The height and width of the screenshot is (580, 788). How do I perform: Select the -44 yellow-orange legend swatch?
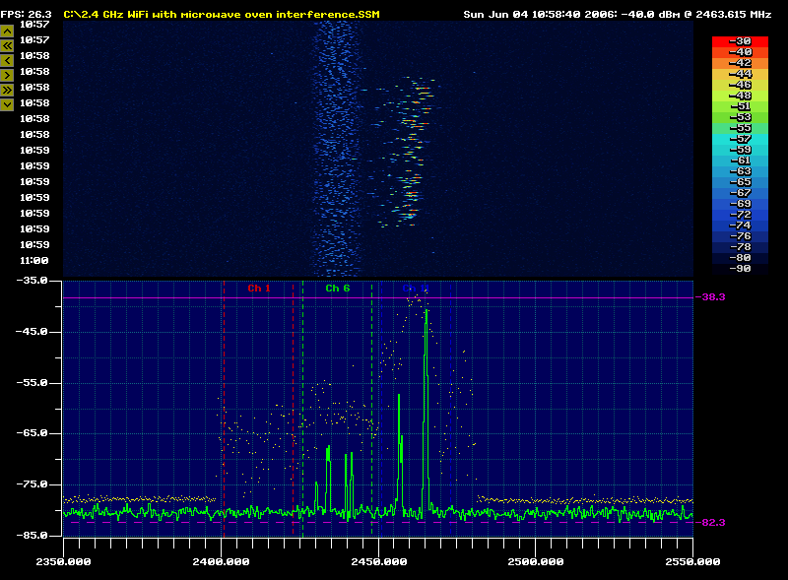(740, 74)
